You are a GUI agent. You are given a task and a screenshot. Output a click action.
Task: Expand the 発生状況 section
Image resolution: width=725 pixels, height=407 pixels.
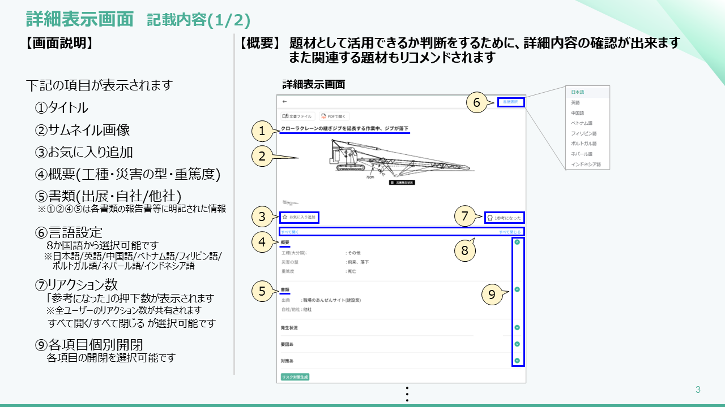point(517,327)
